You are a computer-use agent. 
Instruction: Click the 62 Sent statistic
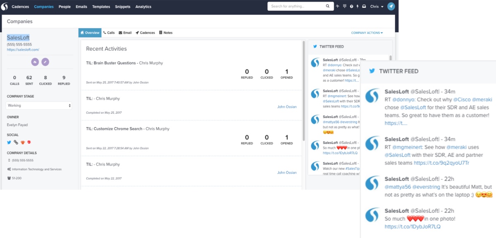29,80
